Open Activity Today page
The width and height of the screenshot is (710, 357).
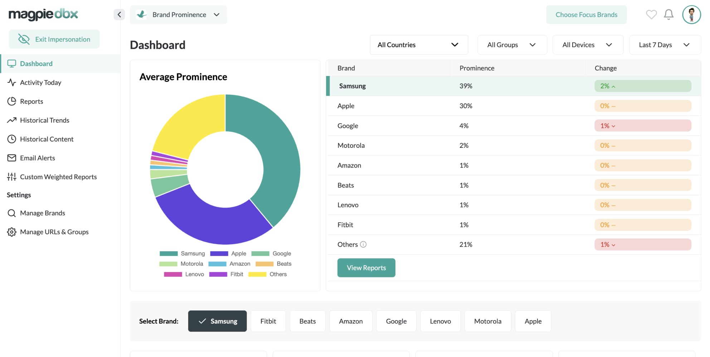[60, 82]
